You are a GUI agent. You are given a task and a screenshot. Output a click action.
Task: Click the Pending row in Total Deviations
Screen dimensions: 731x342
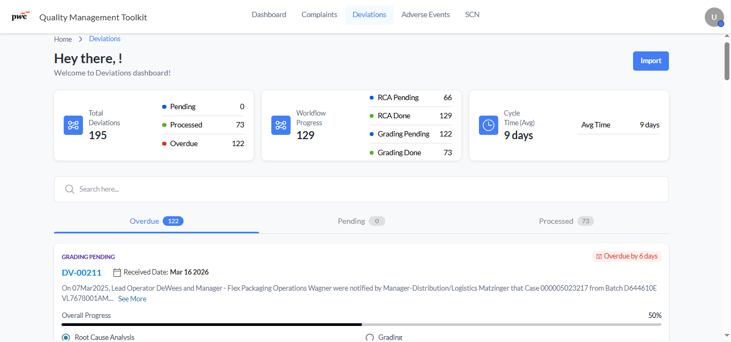point(203,107)
